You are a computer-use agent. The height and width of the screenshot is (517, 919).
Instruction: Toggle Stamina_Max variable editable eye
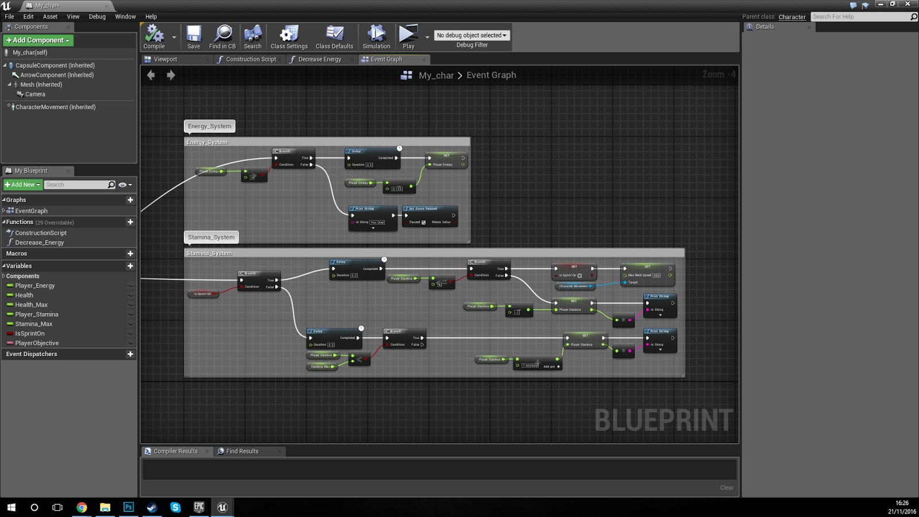pos(130,324)
